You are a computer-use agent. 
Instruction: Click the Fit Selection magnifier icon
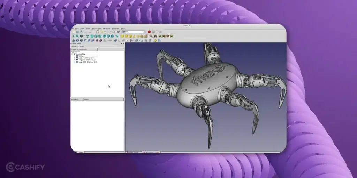(77, 36)
